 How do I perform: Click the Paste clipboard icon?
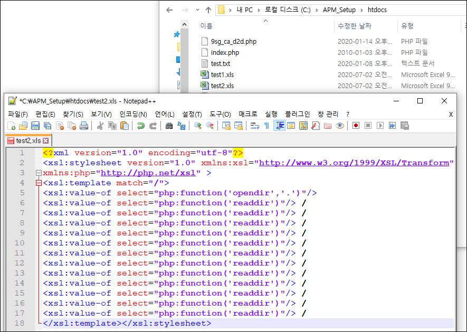coord(125,126)
